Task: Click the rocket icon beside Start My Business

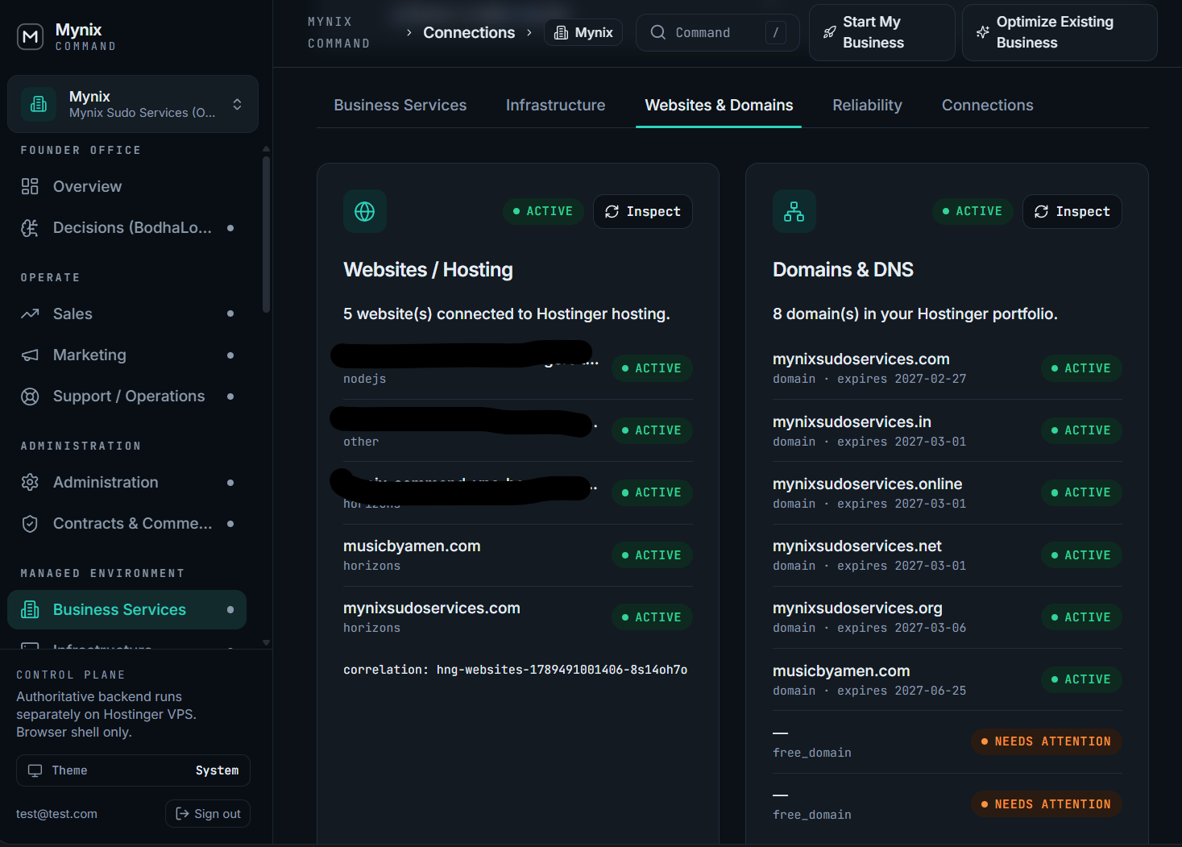Action: [x=829, y=32]
